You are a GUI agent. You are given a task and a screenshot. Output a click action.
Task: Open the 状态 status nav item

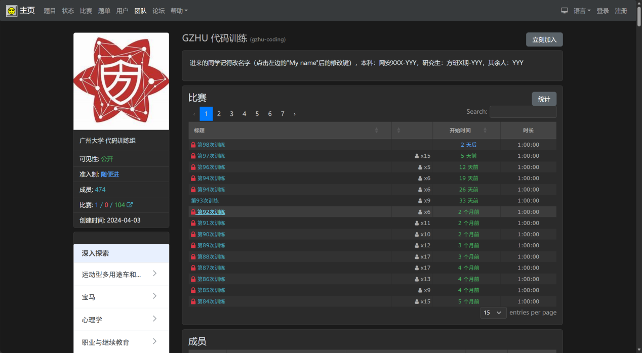[68, 11]
